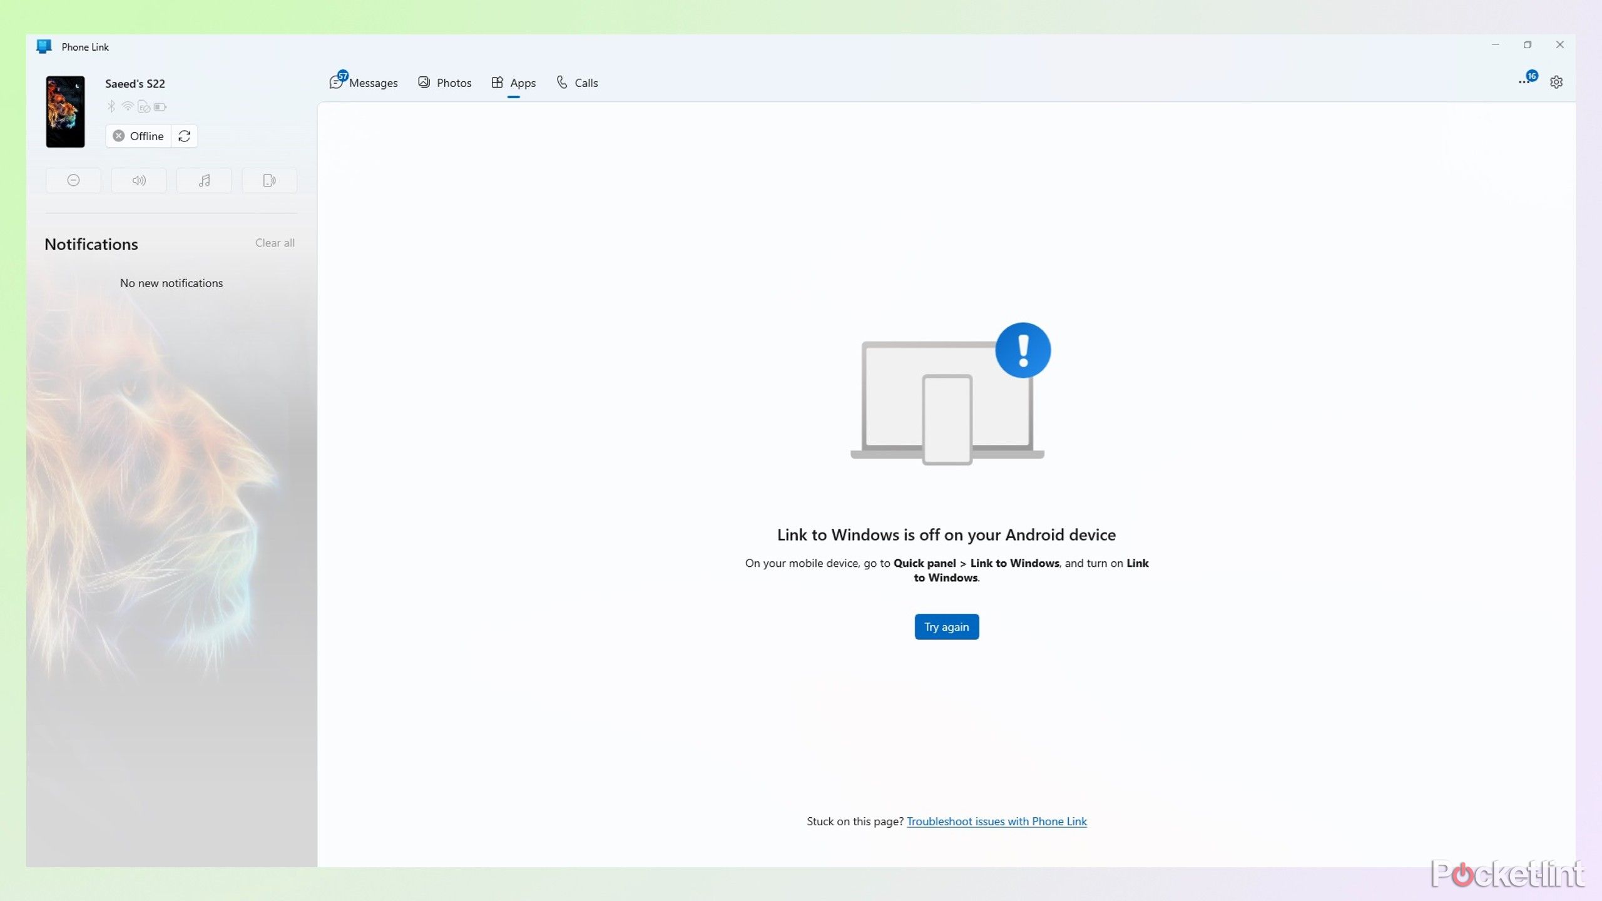Open the Phone Link settings gear

1556,82
